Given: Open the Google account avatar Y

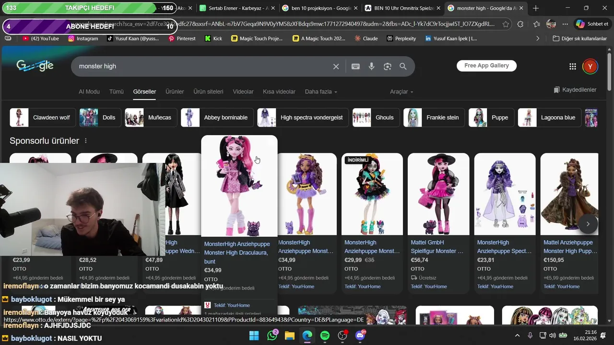Looking at the screenshot, I should pos(590,67).
